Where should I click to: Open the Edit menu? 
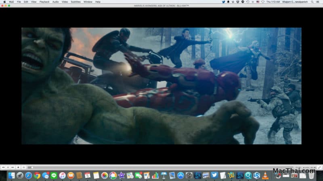pos(26,2)
